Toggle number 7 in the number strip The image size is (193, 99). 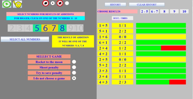[x=54, y=28]
